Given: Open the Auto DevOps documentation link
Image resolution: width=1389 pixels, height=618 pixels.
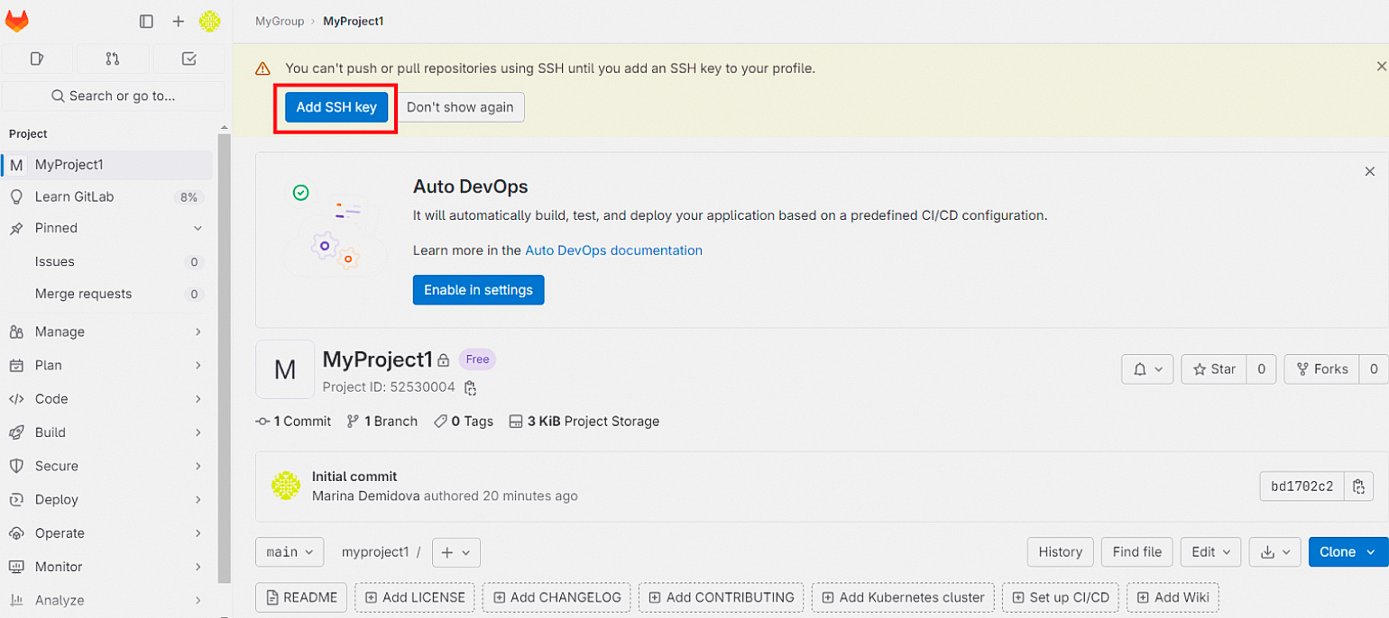Looking at the screenshot, I should point(613,250).
